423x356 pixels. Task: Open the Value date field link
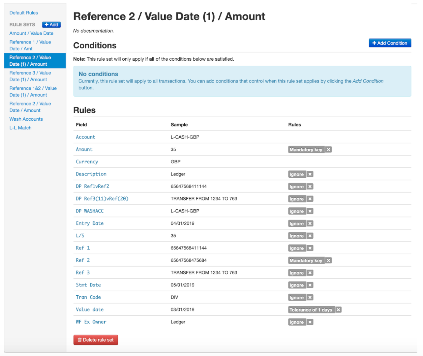tap(90, 309)
